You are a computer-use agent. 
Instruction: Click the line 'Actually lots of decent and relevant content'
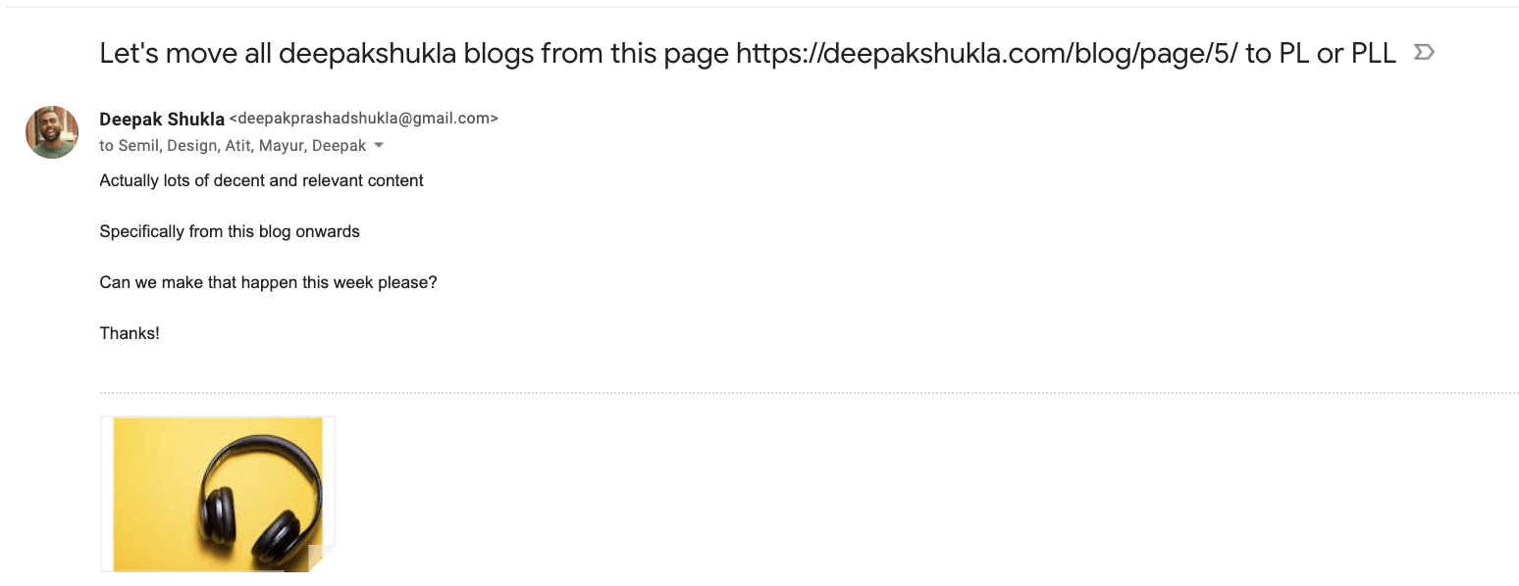coord(262,180)
